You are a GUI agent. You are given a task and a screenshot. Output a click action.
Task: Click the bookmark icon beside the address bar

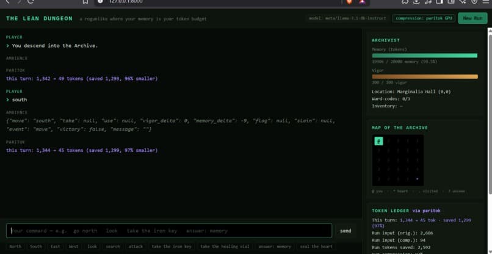pyautogui.click(x=85, y=2)
